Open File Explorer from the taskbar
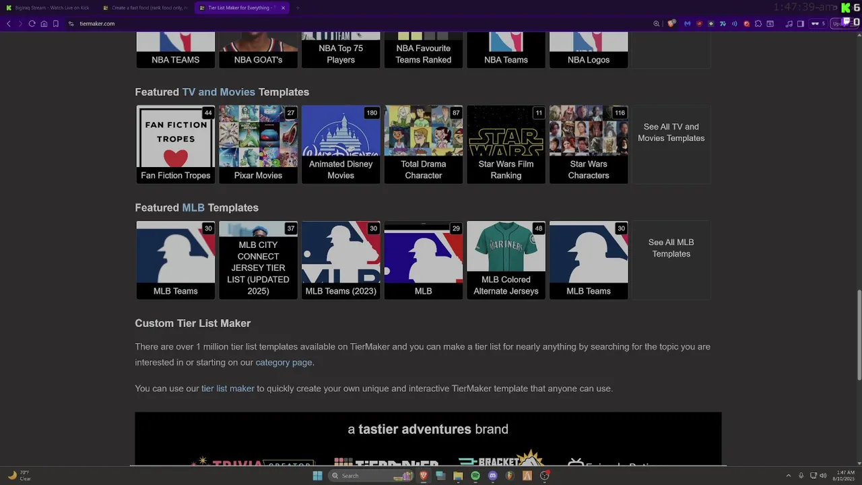The image size is (862, 485). pyautogui.click(x=458, y=476)
